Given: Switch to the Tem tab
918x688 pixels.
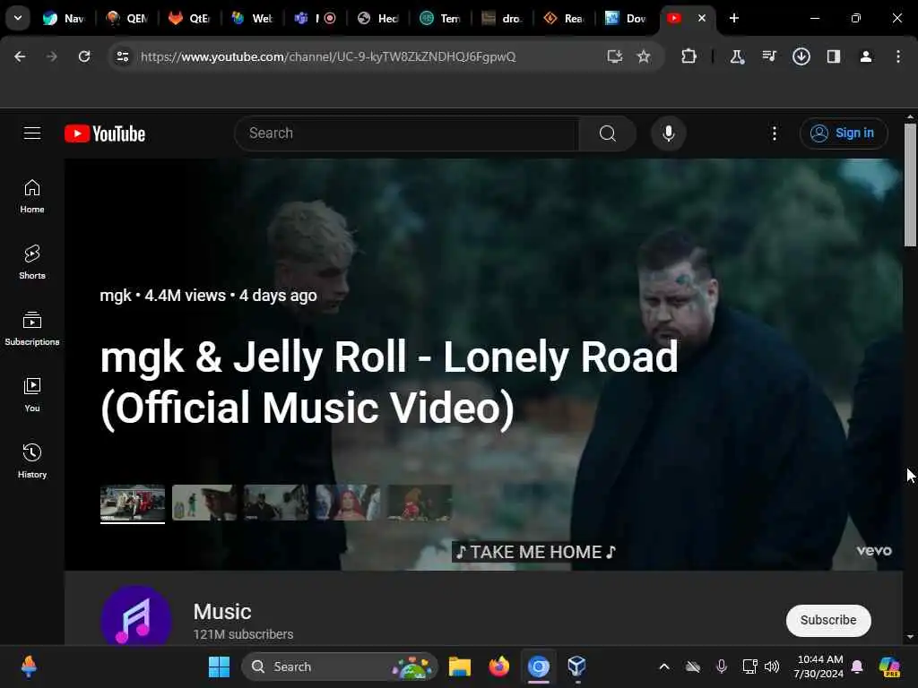Looking at the screenshot, I should [441, 18].
